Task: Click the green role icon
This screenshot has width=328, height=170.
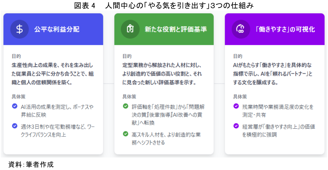Action: click(x=130, y=29)
